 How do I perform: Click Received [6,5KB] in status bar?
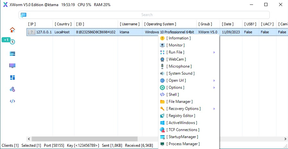click(x=139, y=145)
